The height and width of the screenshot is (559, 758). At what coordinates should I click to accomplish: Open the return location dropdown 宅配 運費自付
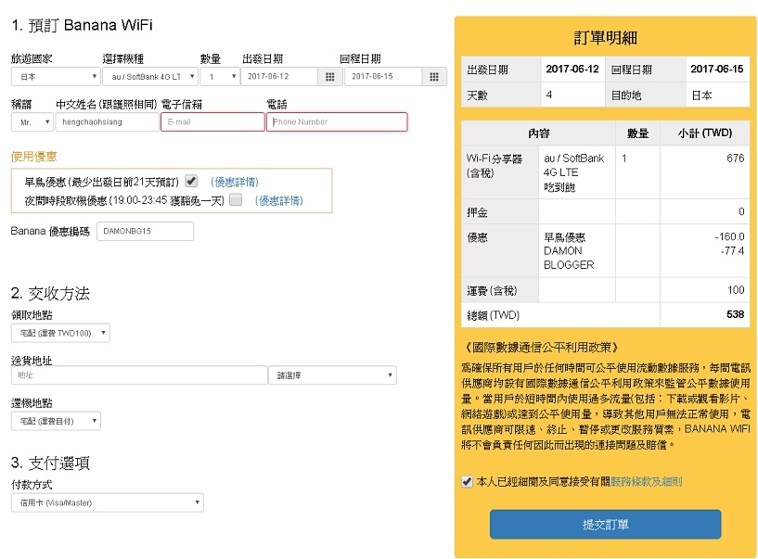56,421
